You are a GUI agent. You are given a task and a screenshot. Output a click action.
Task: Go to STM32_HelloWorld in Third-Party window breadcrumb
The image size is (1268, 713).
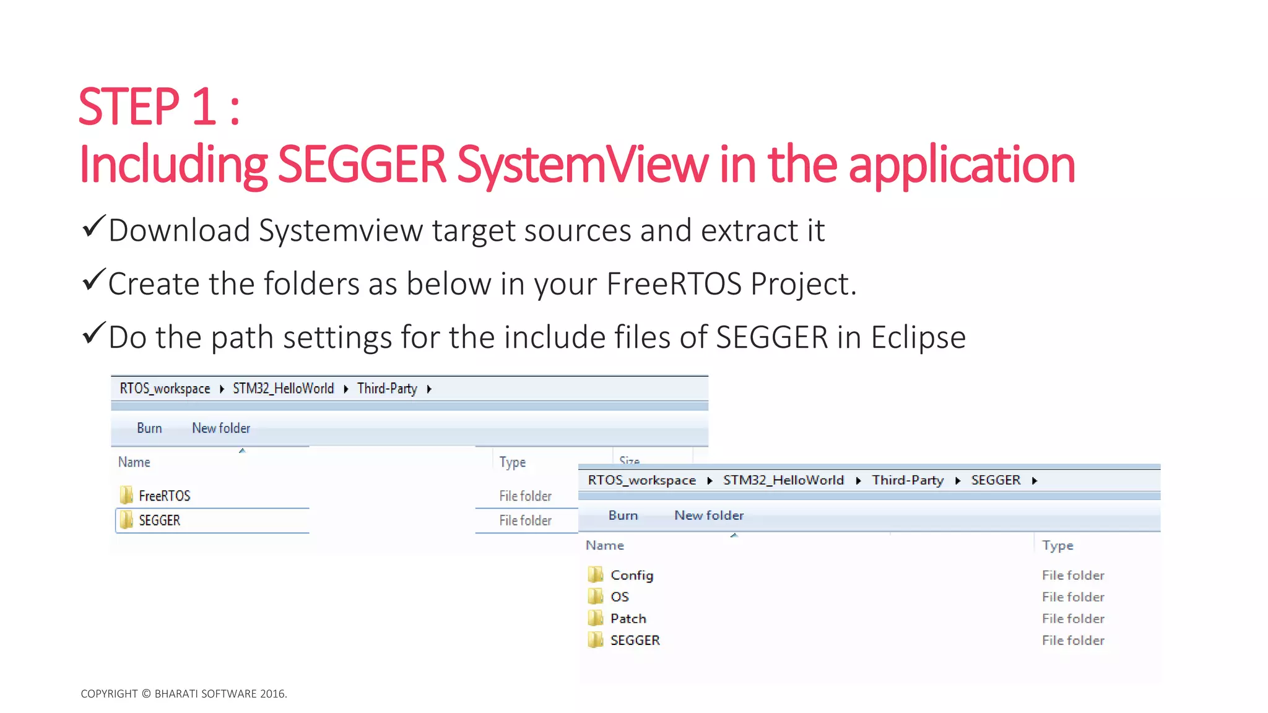[283, 389]
